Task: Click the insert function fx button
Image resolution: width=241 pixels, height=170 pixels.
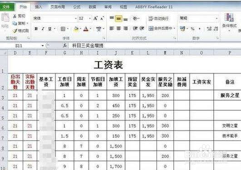Action: click(65, 45)
